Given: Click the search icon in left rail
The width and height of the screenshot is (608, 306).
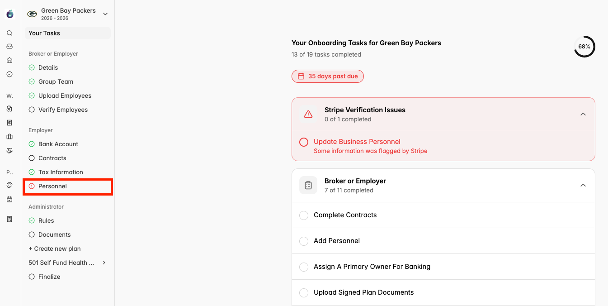Looking at the screenshot, I should (9, 33).
